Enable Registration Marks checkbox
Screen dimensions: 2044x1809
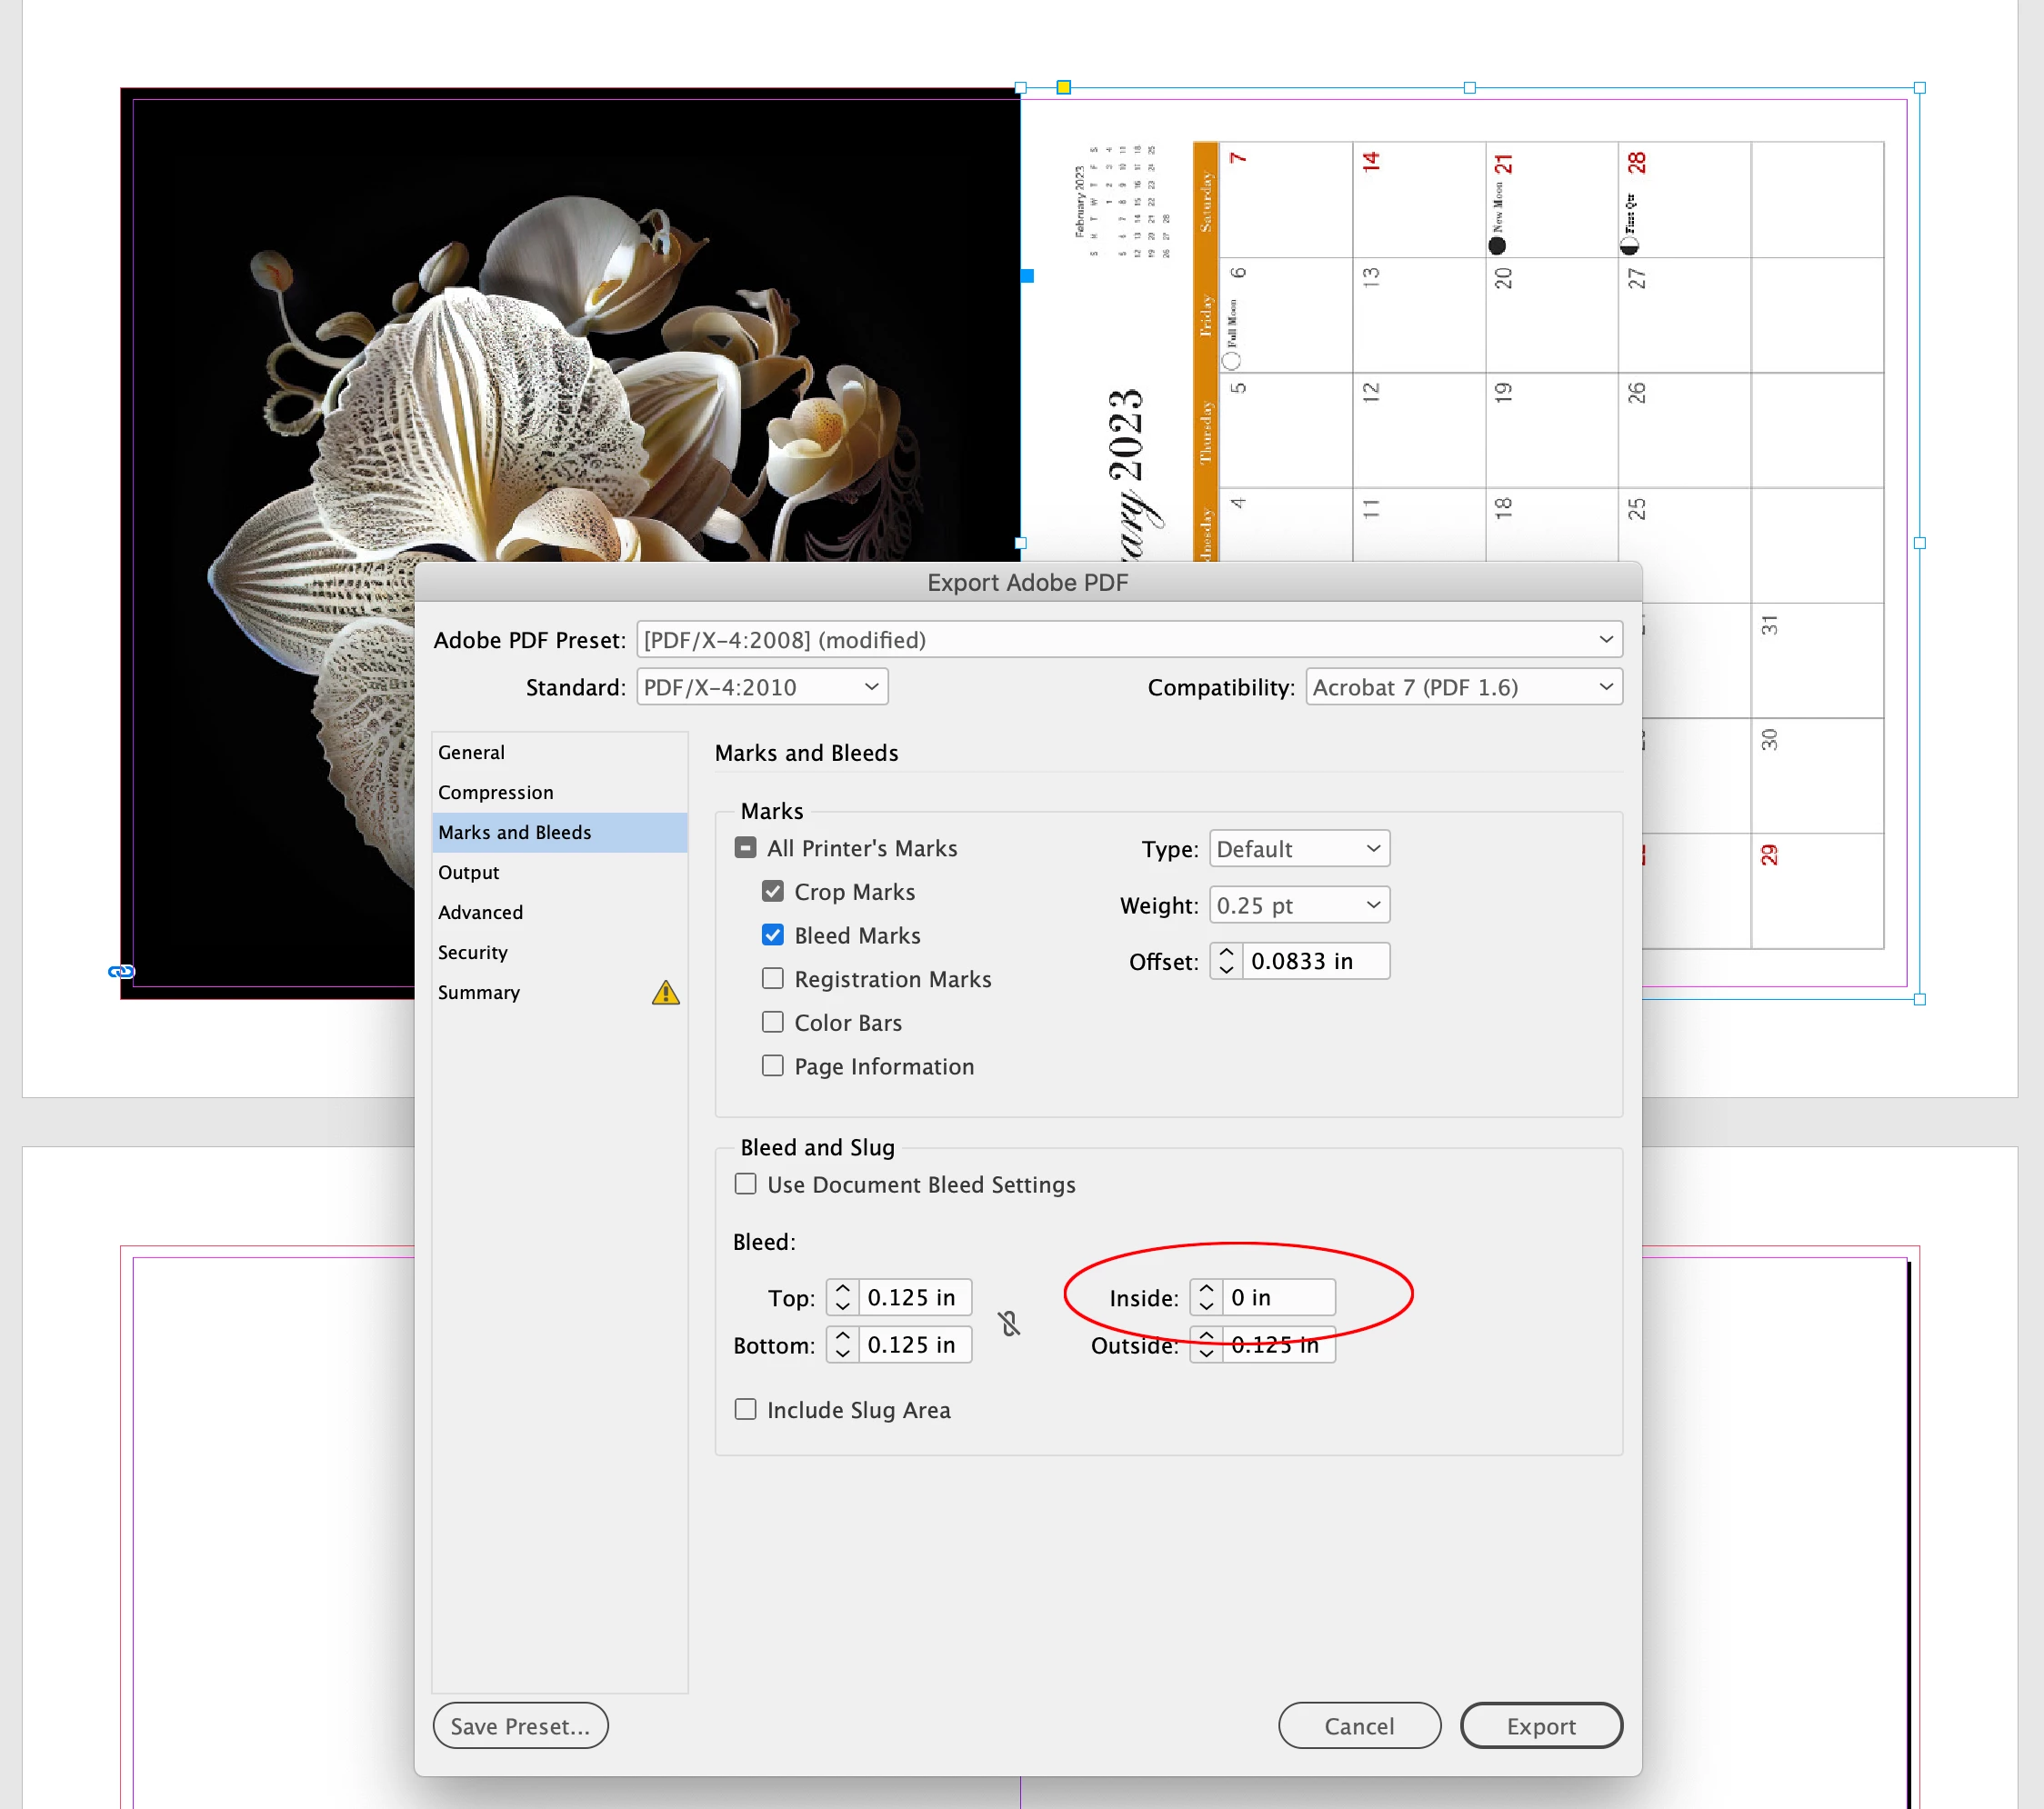773,979
